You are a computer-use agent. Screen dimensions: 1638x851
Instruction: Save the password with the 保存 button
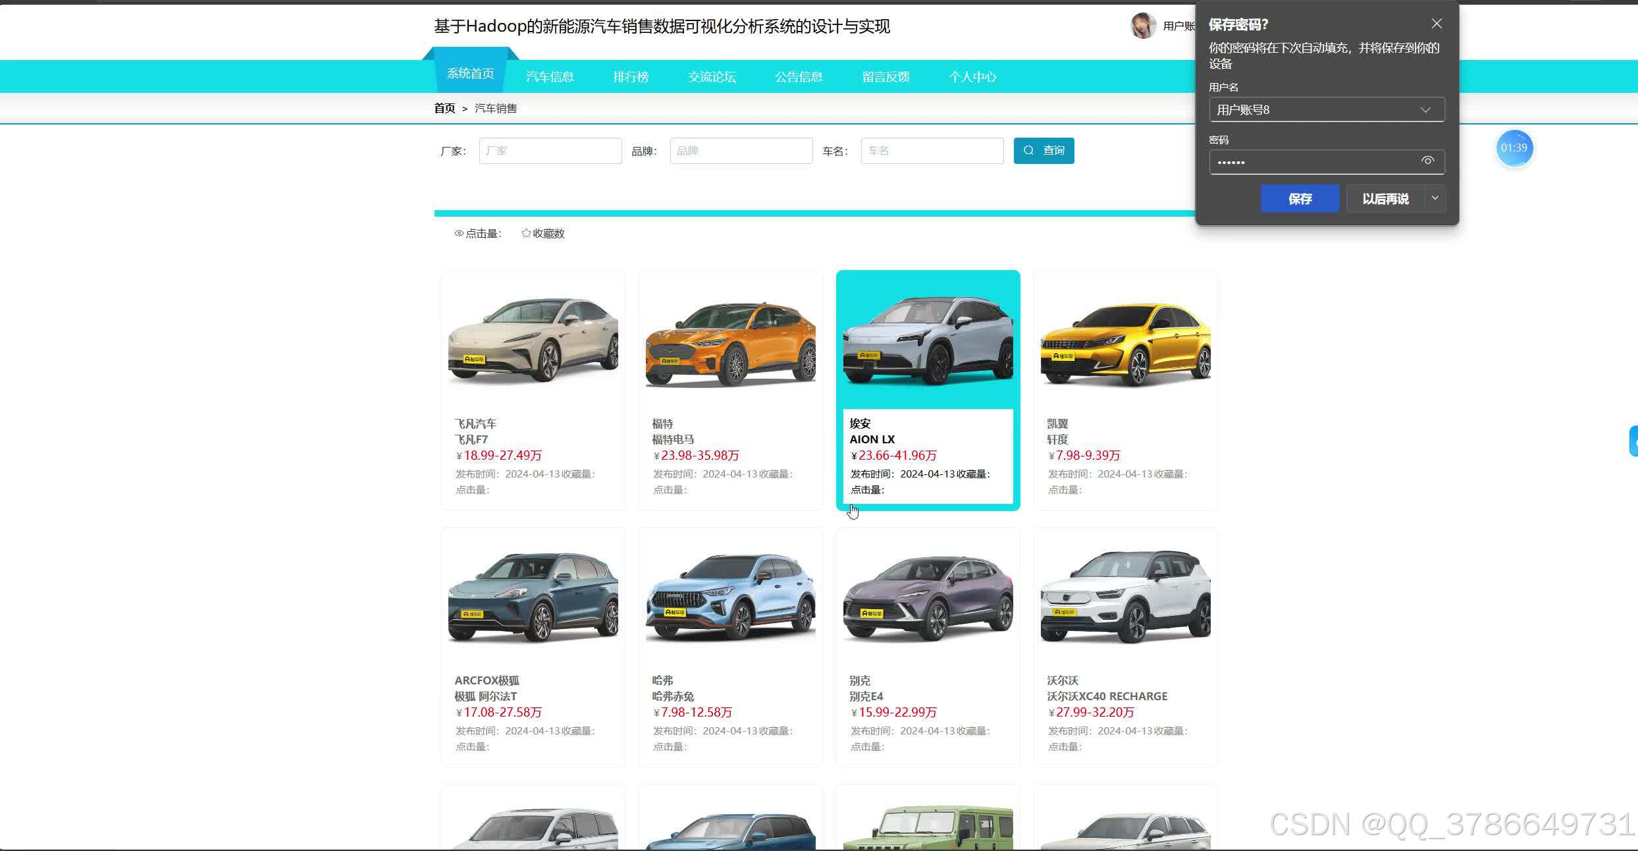click(1300, 198)
